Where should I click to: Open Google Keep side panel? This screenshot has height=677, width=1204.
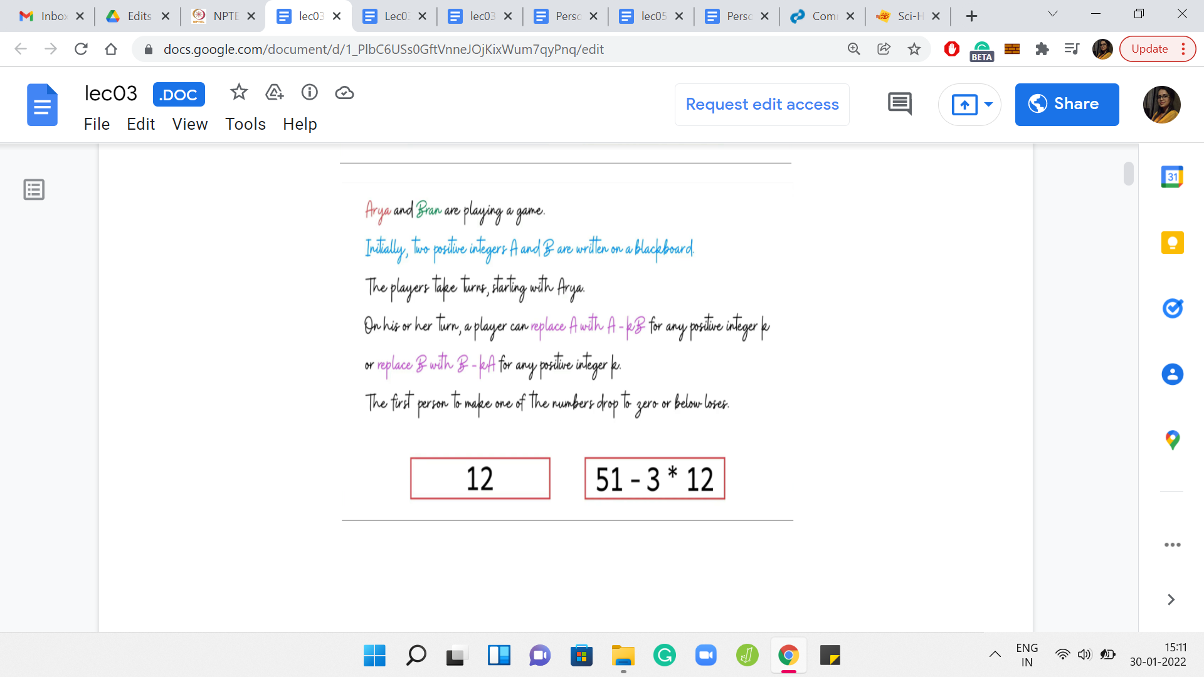[x=1172, y=243]
